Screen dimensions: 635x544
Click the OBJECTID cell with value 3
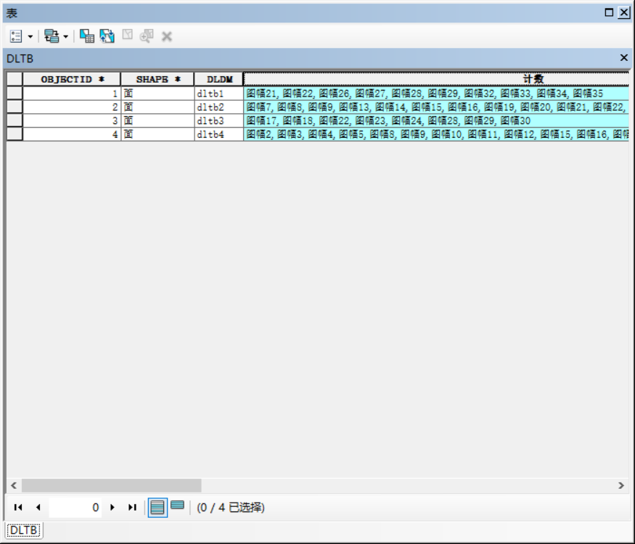click(x=72, y=120)
